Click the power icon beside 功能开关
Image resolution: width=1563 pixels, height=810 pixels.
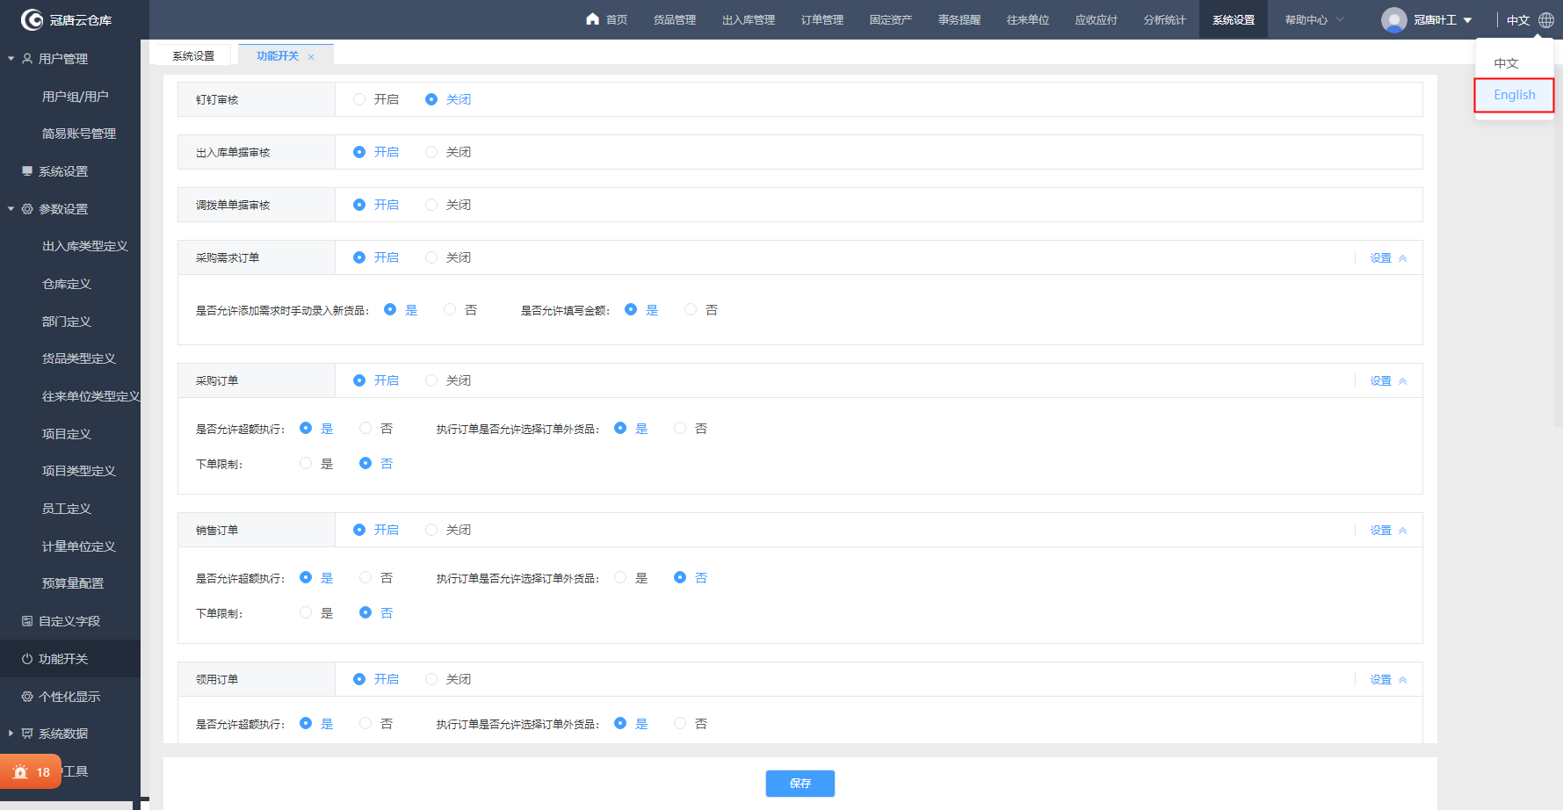click(27, 658)
